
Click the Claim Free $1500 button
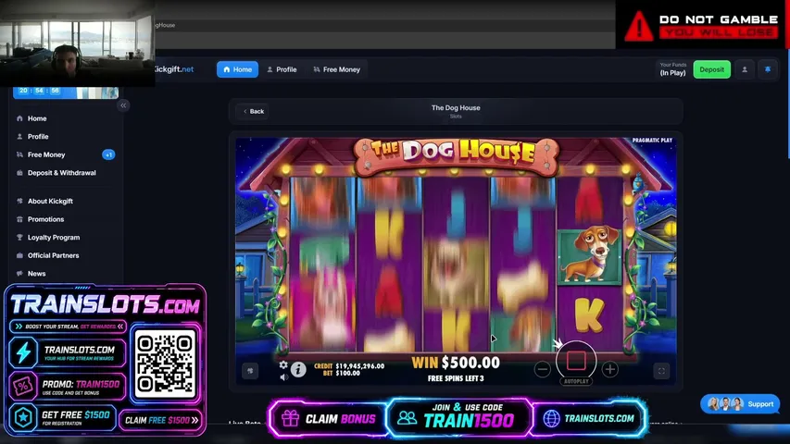point(161,420)
